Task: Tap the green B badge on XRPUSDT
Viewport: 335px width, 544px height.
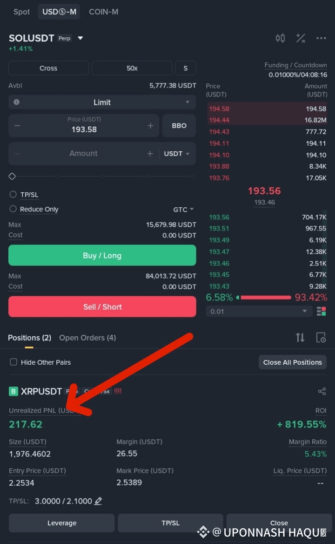Action: (x=13, y=391)
